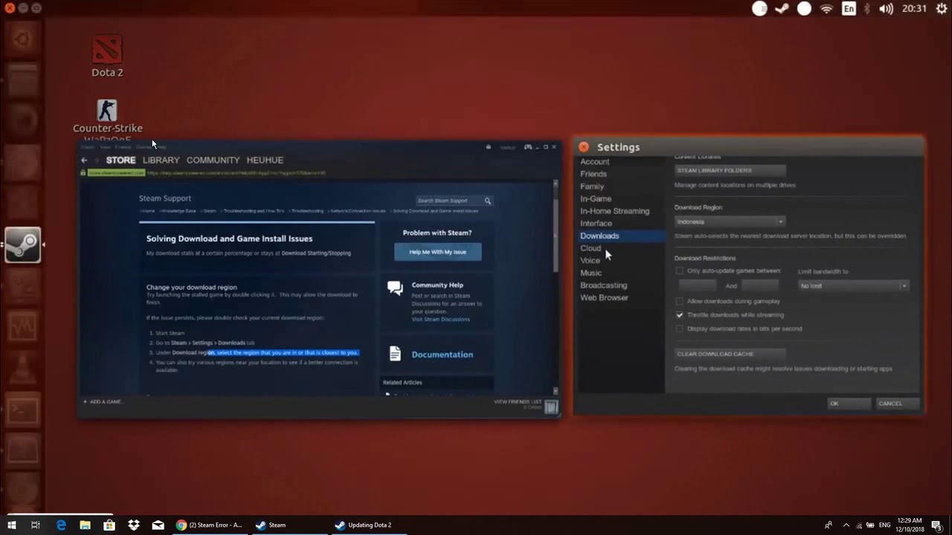Enable Only auto-update games between checkbox
The image size is (952, 535).
[x=679, y=270]
